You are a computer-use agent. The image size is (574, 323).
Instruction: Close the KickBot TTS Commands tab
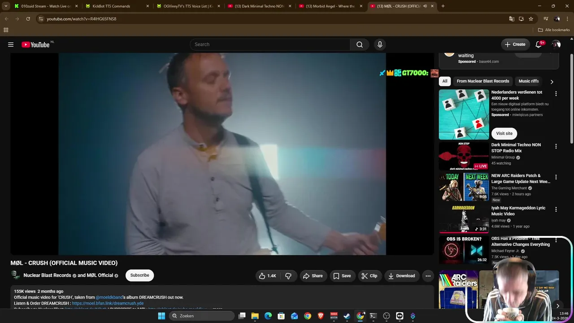pyautogui.click(x=148, y=6)
